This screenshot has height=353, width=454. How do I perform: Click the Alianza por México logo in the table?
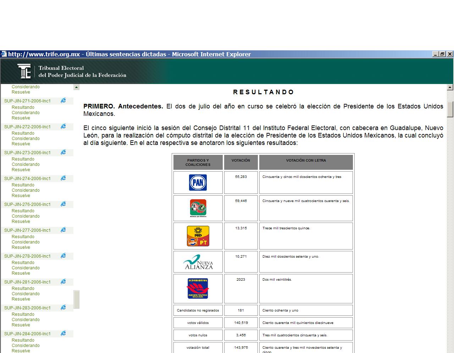click(x=198, y=208)
